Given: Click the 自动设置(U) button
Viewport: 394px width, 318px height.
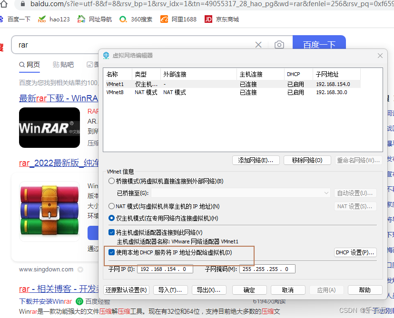Looking at the screenshot, I should (355, 193).
